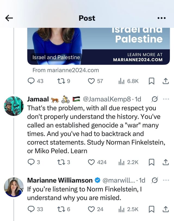Viewport: 174px width, 221px height.
Task: Go back using the left arrow
Action: click(x=9, y=18)
